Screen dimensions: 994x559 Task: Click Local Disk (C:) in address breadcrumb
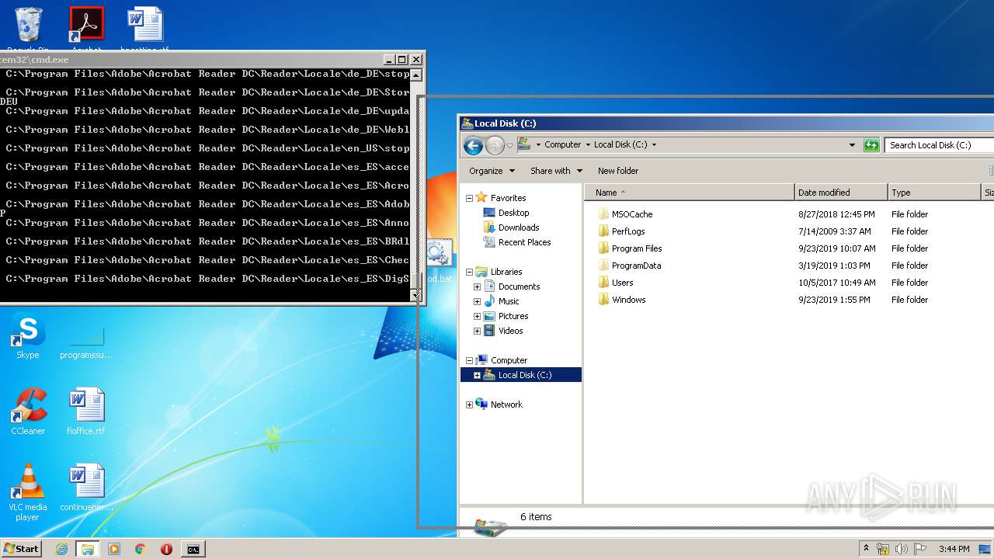pyautogui.click(x=620, y=145)
